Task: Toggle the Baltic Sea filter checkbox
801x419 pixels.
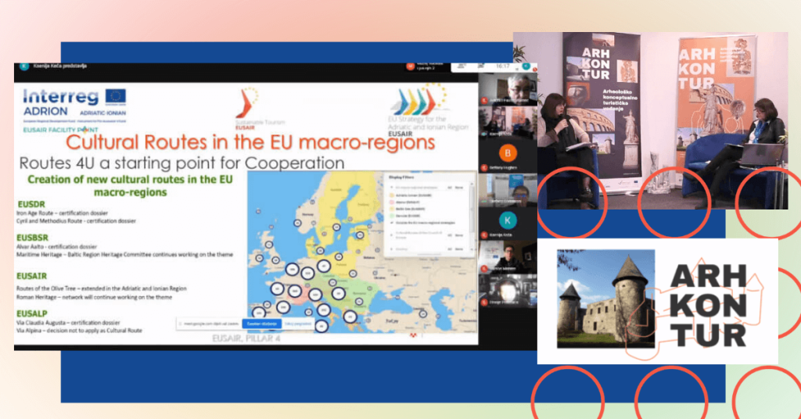Action: (x=392, y=208)
